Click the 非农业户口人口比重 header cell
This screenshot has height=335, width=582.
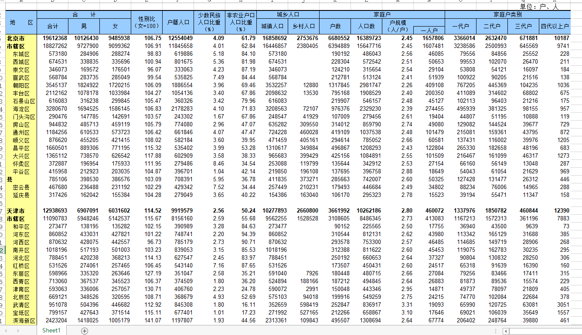(241, 22)
